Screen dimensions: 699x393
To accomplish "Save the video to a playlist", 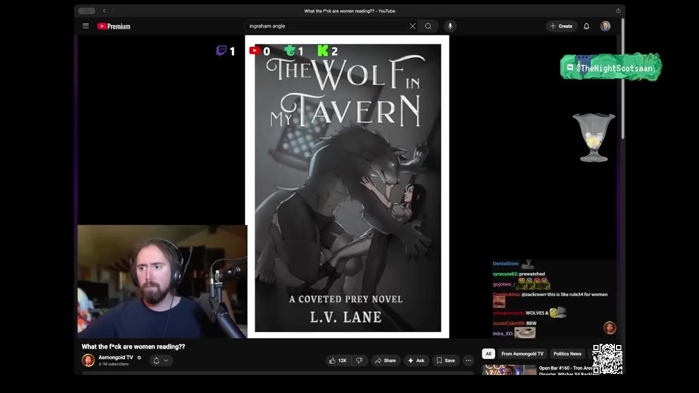I will (x=445, y=360).
